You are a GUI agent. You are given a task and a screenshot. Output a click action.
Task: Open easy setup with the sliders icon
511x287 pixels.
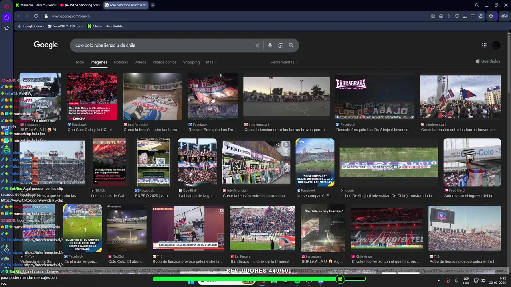pyautogui.click(x=473, y=16)
